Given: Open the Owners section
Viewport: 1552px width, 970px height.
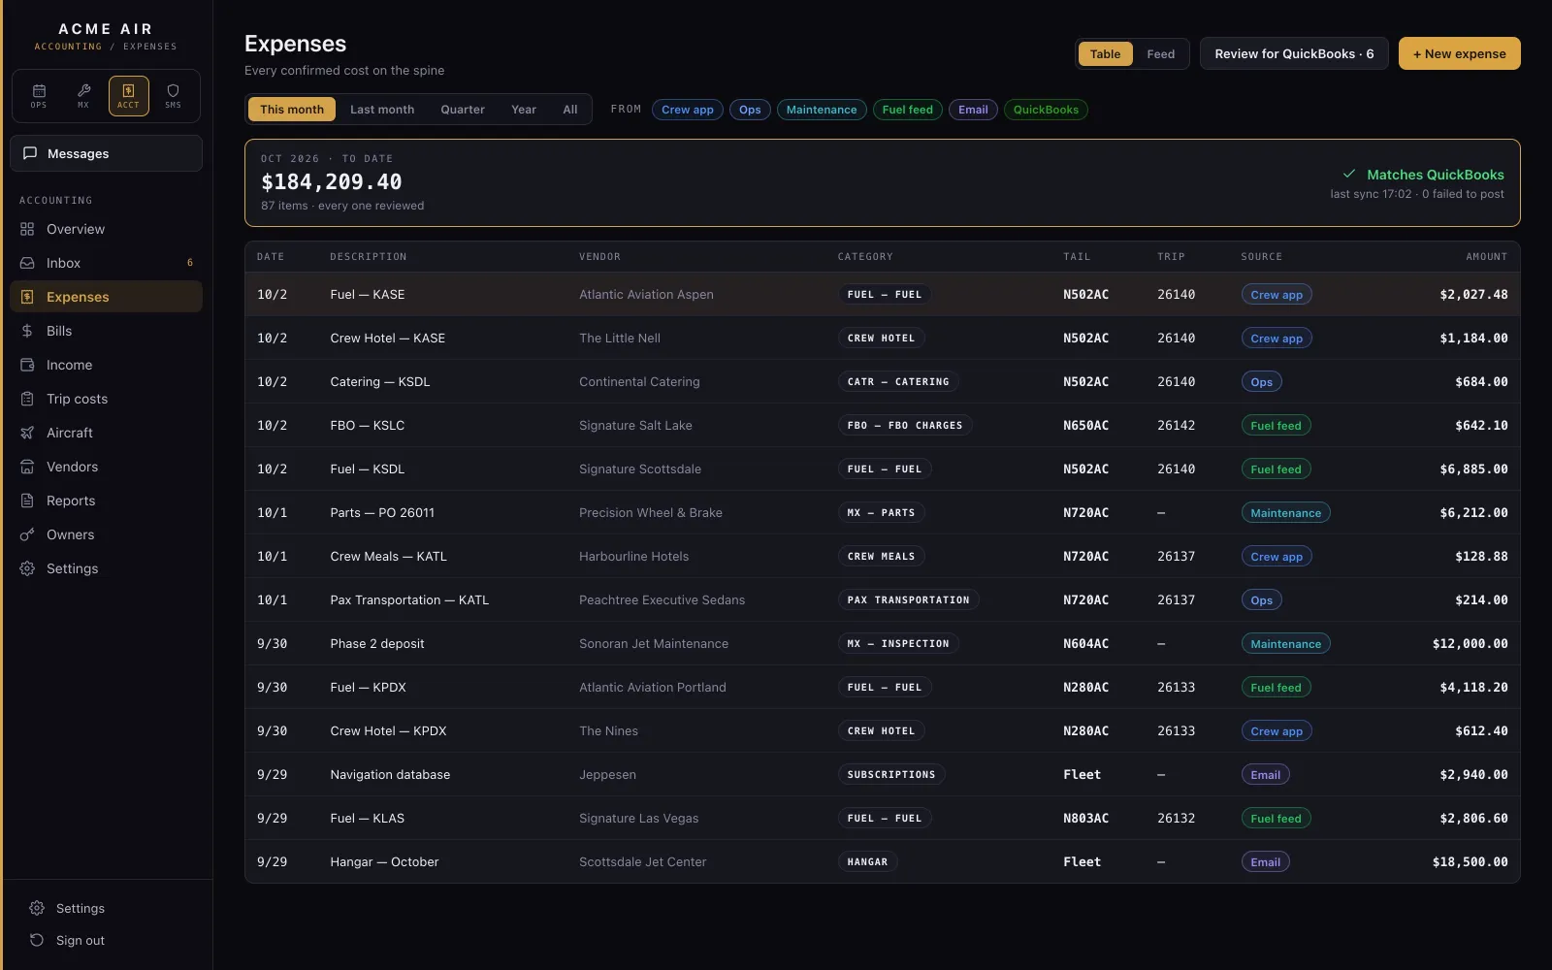Looking at the screenshot, I should point(106,534).
